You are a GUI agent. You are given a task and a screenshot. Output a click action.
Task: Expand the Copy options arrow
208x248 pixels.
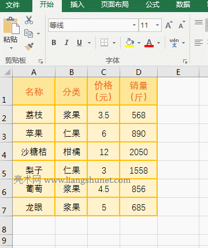point(39,33)
